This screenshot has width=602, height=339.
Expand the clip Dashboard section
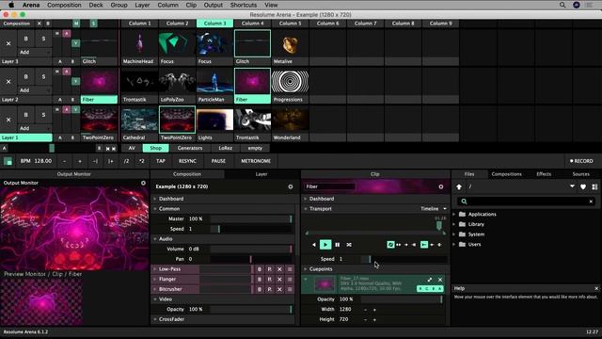coord(306,199)
